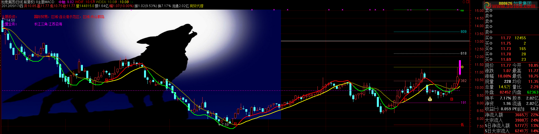Click the 净流入额 row value 3665万
539x134 pixels.
pos(522,115)
